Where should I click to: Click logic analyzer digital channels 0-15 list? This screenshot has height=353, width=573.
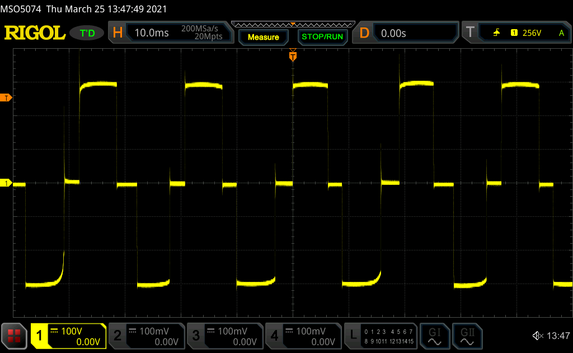pyautogui.click(x=389, y=337)
